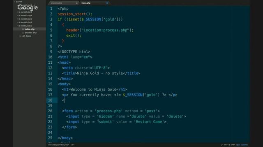Viewport: 263px width, 147px height.
Task: Open the PHP grammar selector in the status bar
Action: [x=233, y=145]
